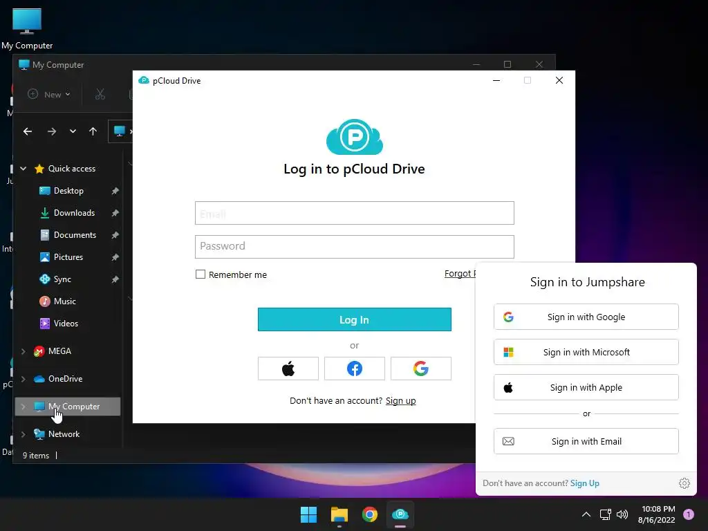Minimize the pCloud Drive window
Viewport: 708px width, 531px height.
496,80
